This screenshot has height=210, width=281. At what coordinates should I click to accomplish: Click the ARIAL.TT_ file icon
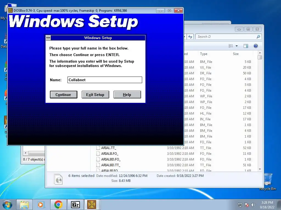click(98, 148)
